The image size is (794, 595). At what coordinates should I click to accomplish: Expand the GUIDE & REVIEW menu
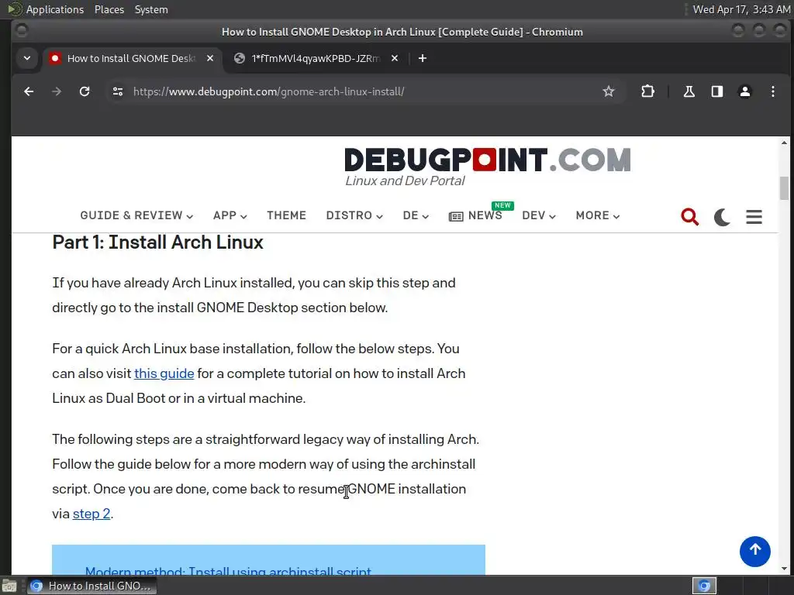click(136, 215)
